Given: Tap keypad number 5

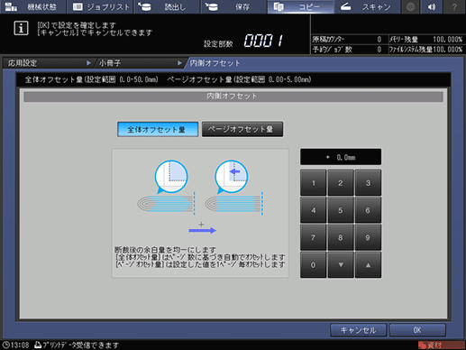Looking at the screenshot, I should click(x=341, y=210).
